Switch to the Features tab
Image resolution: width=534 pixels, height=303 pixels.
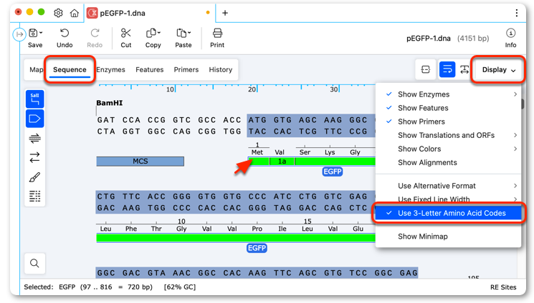tap(150, 69)
